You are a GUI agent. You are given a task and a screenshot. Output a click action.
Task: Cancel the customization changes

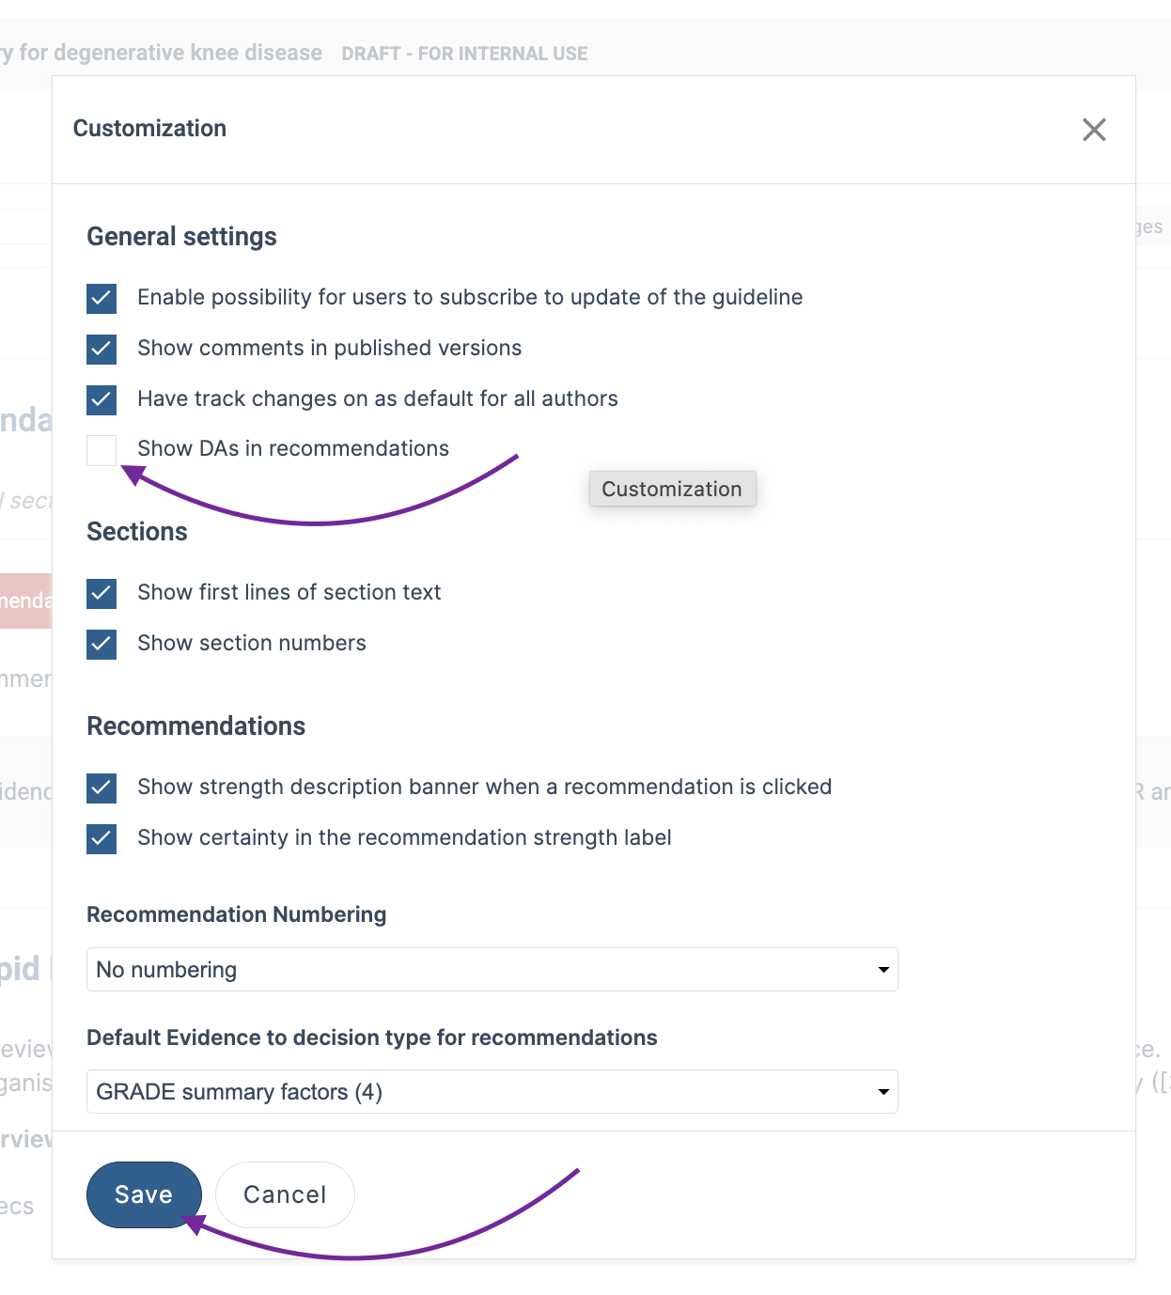click(x=285, y=1194)
